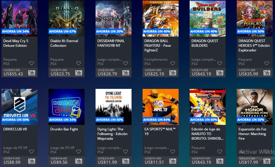Viewport: 275px width, 167px height.
Task: Add Dying Light: The Following to cart
Action: (126, 161)
